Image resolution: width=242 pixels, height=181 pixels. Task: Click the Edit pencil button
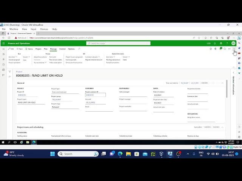coord(11,49)
